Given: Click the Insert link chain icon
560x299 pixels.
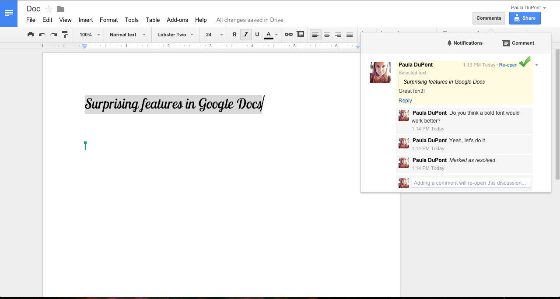Looking at the screenshot, I should click(x=288, y=35).
